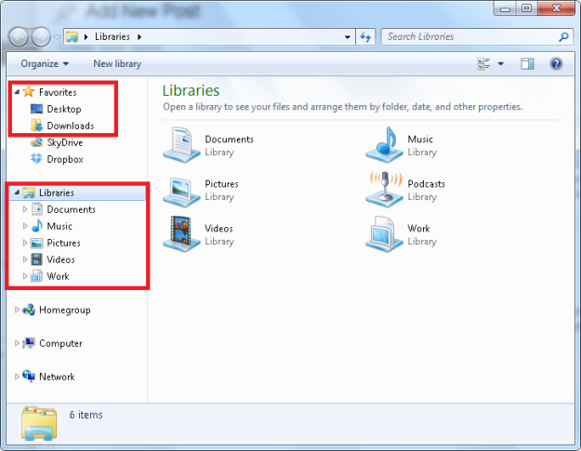The image size is (581, 451).
Task: Select Work icon in navigation pane
Action: [x=36, y=276]
